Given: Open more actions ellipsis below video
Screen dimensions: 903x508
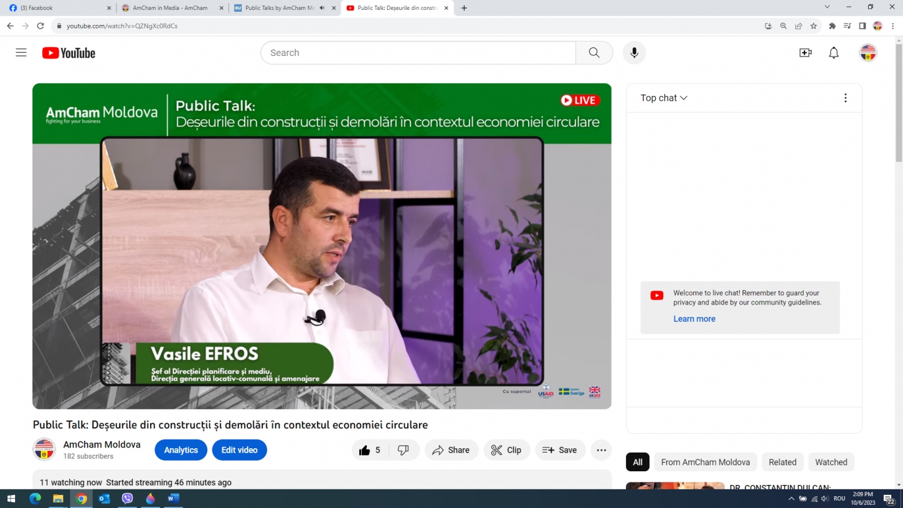Looking at the screenshot, I should (x=601, y=450).
